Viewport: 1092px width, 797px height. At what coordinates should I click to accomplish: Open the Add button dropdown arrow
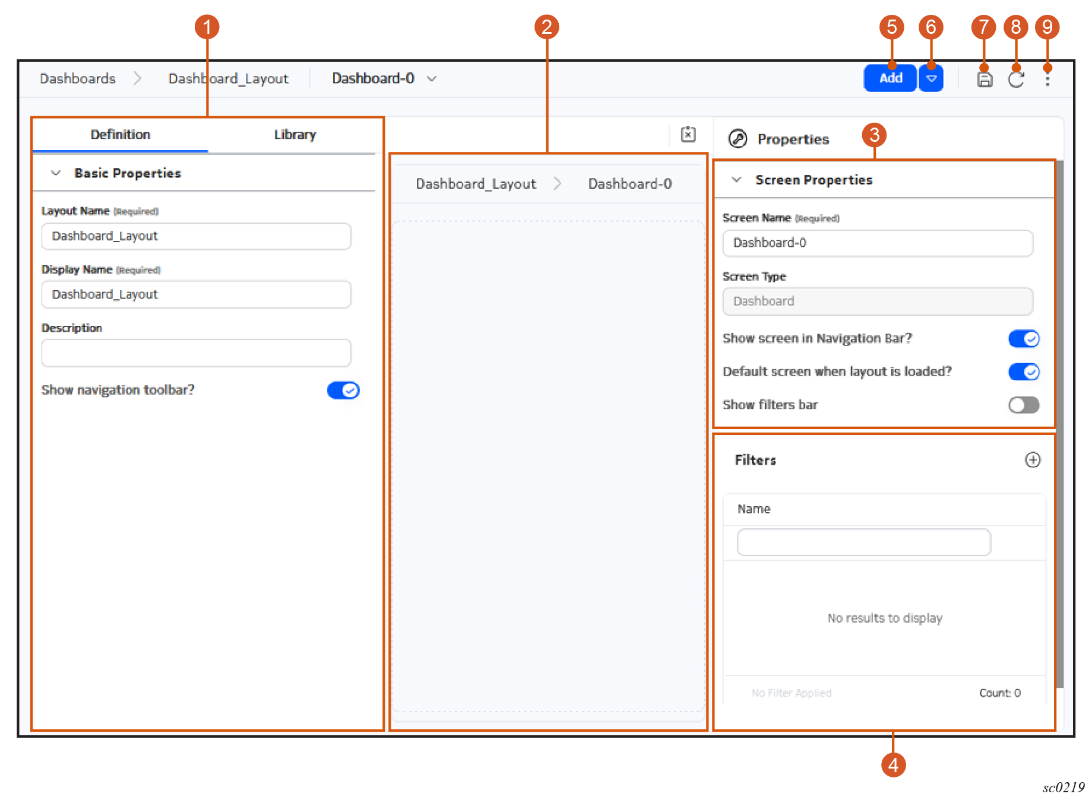point(931,78)
